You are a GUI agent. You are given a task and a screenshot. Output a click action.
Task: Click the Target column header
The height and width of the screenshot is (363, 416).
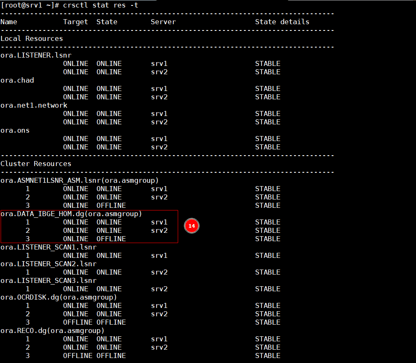coord(76,22)
